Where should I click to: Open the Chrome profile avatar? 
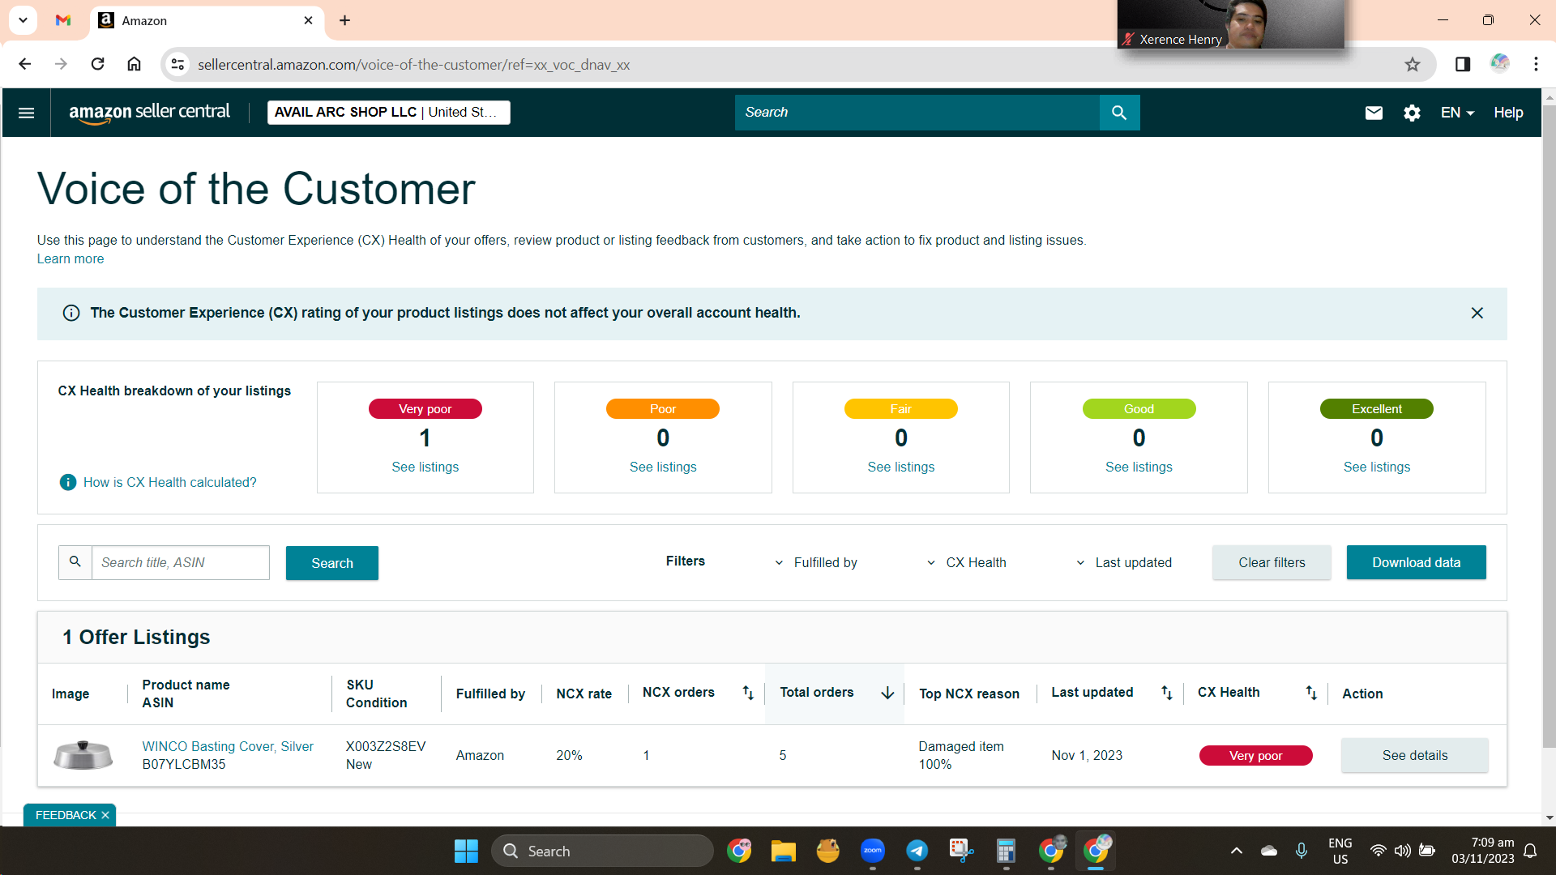1499,64
